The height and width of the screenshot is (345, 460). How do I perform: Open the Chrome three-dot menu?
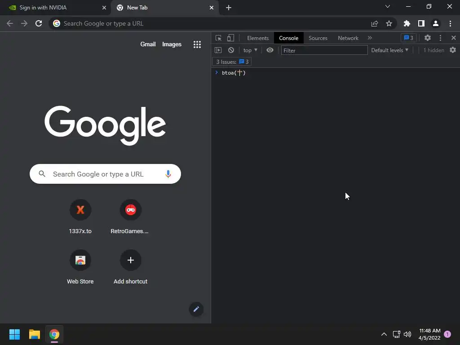(450, 23)
